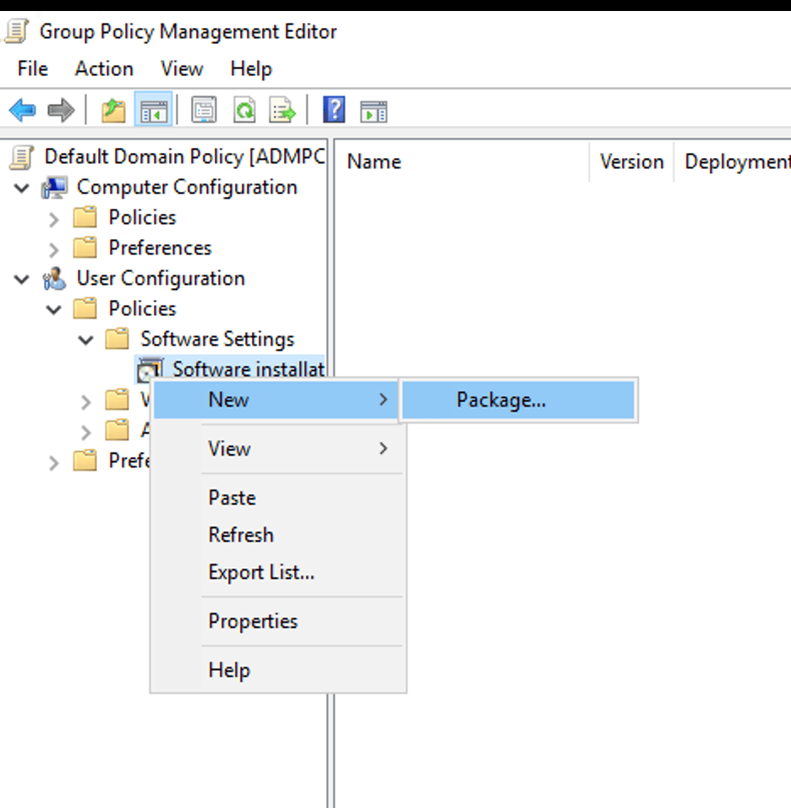Open the Action menu
Image resolution: width=791 pixels, height=808 pixels.
click(103, 68)
